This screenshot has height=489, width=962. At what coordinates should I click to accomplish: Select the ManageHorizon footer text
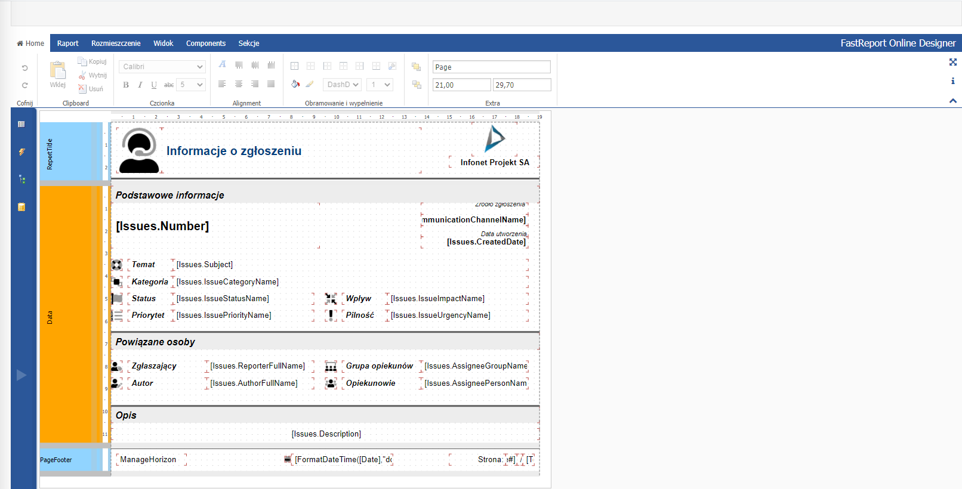pos(148,459)
